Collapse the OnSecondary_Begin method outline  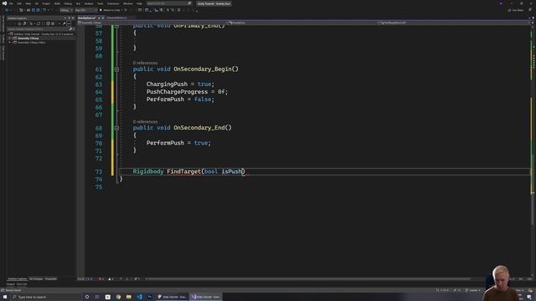[116, 69]
